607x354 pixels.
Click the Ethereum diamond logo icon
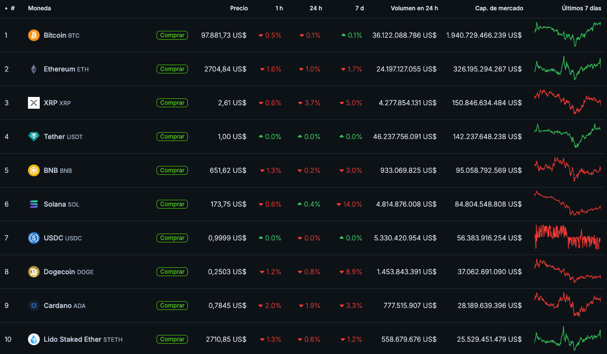tap(34, 69)
